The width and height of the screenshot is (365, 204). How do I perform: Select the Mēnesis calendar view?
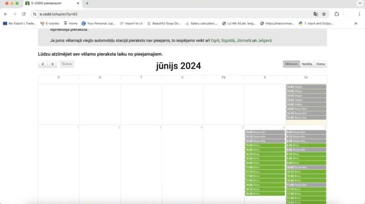291,64
